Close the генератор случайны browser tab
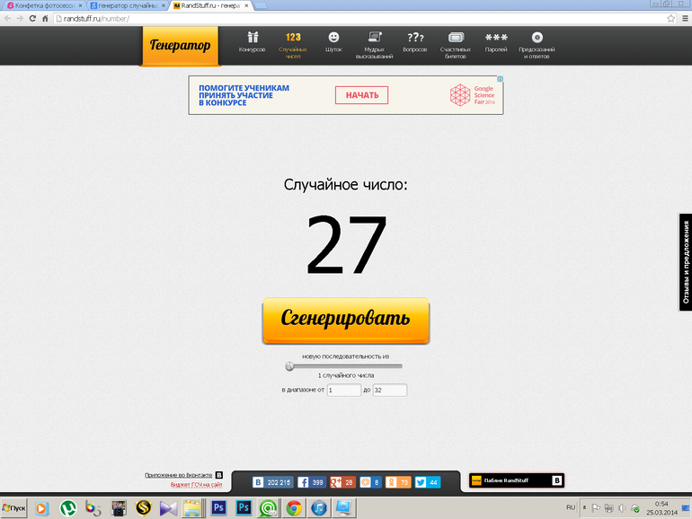The width and height of the screenshot is (692, 519). pos(164,5)
